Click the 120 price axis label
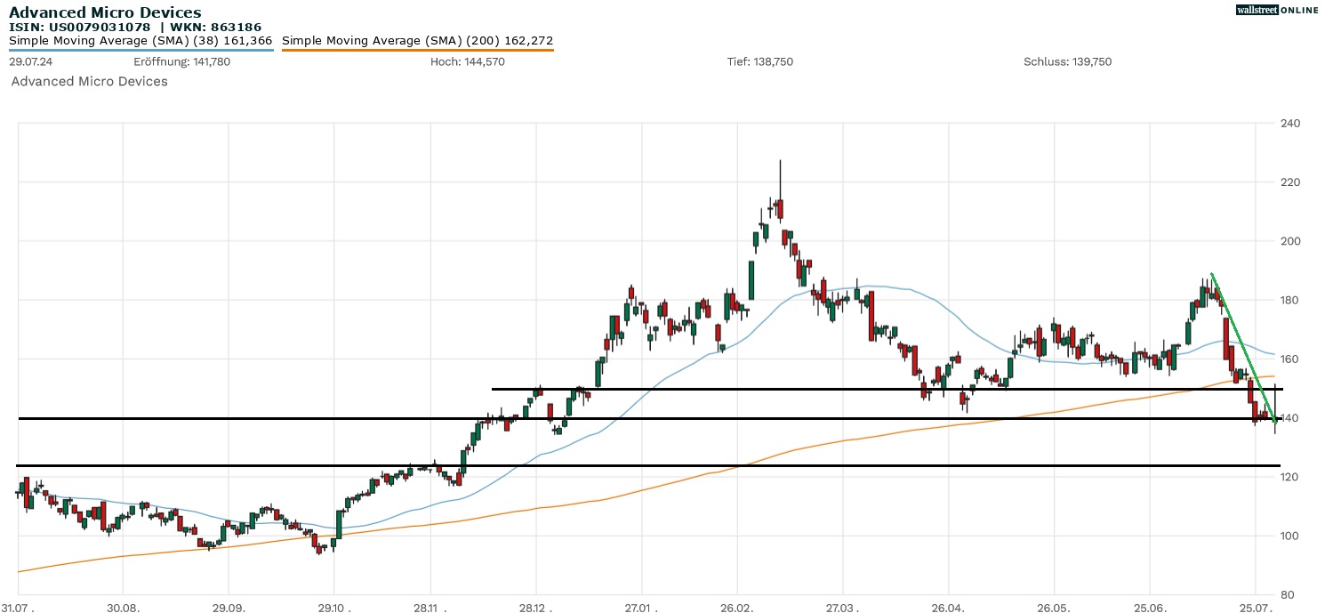1325x613 pixels. pyautogui.click(x=1291, y=477)
